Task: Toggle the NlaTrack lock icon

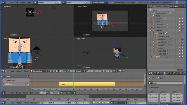Action: (29, 84)
